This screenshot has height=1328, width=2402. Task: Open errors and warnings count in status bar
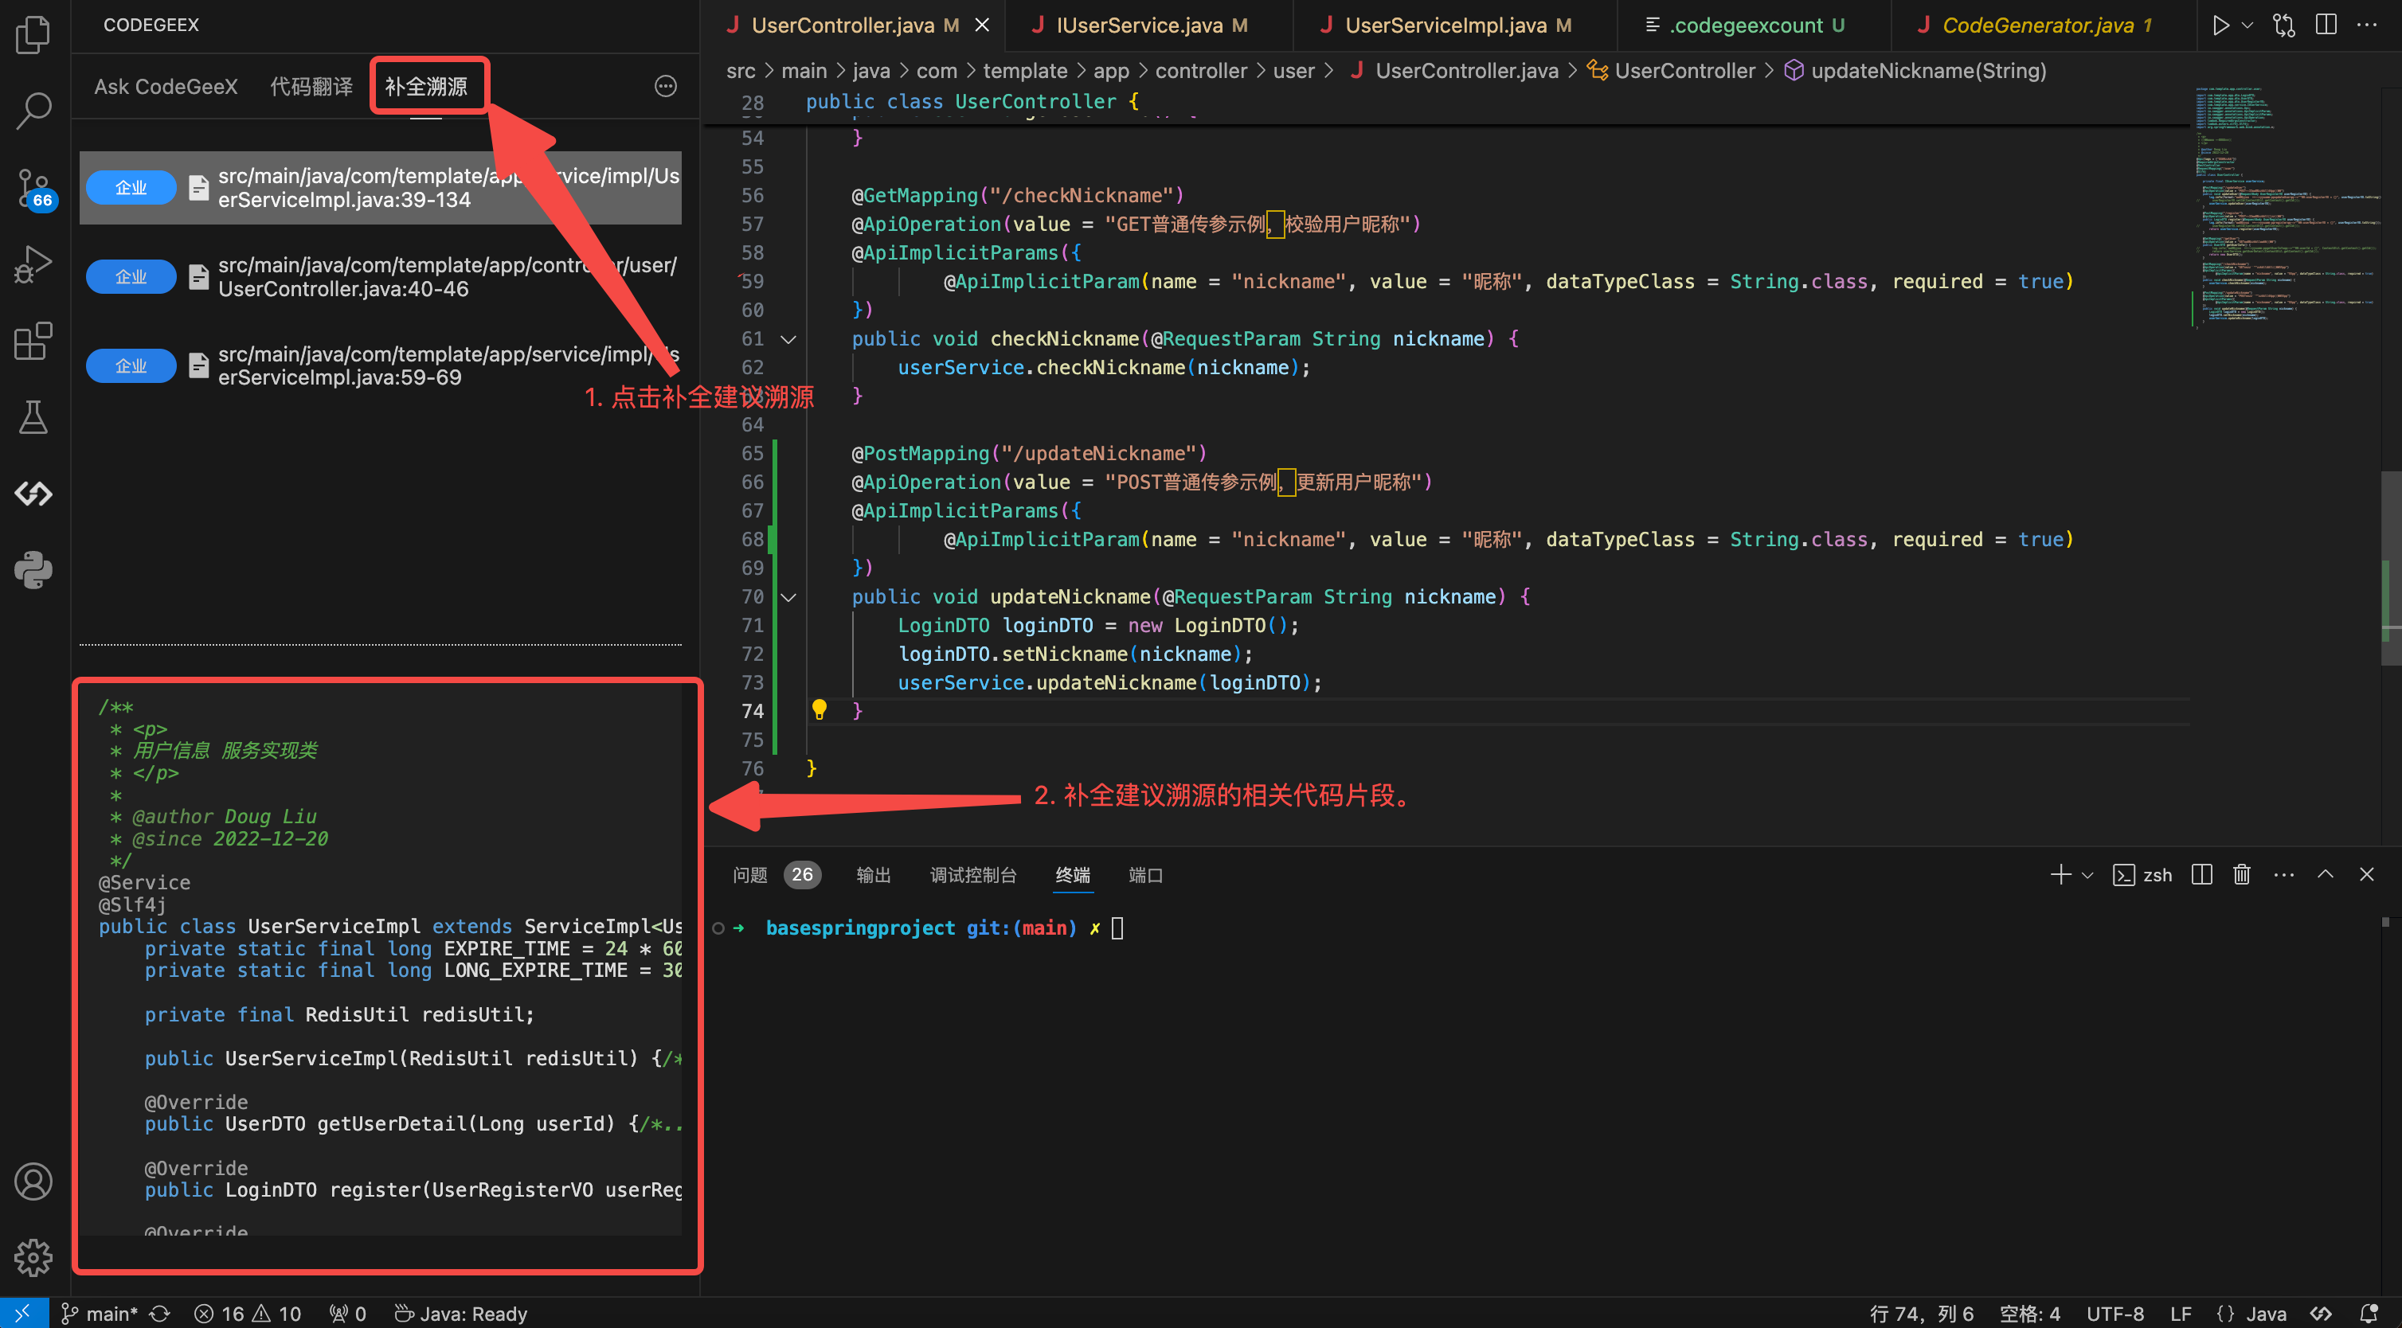(x=248, y=1313)
